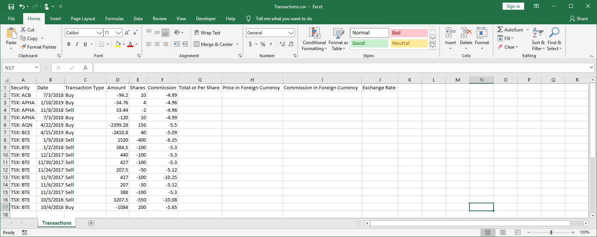Click the Share button
This screenshot has height=237, width=597.
click(x=579, y=19)
